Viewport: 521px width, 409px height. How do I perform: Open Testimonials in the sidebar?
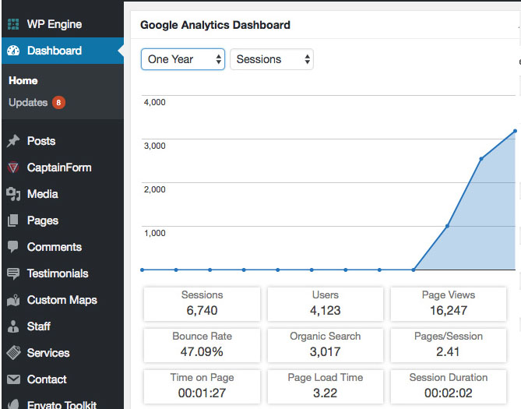pyautogui.click(x=62, y=273)
